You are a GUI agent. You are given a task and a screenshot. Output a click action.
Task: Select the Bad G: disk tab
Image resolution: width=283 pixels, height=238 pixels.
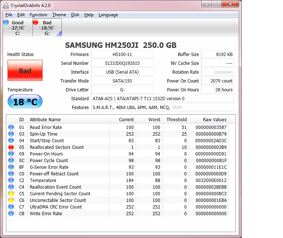(x=47, y=27)
